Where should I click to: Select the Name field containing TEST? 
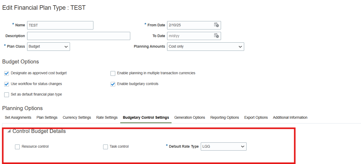pos(60,25)
